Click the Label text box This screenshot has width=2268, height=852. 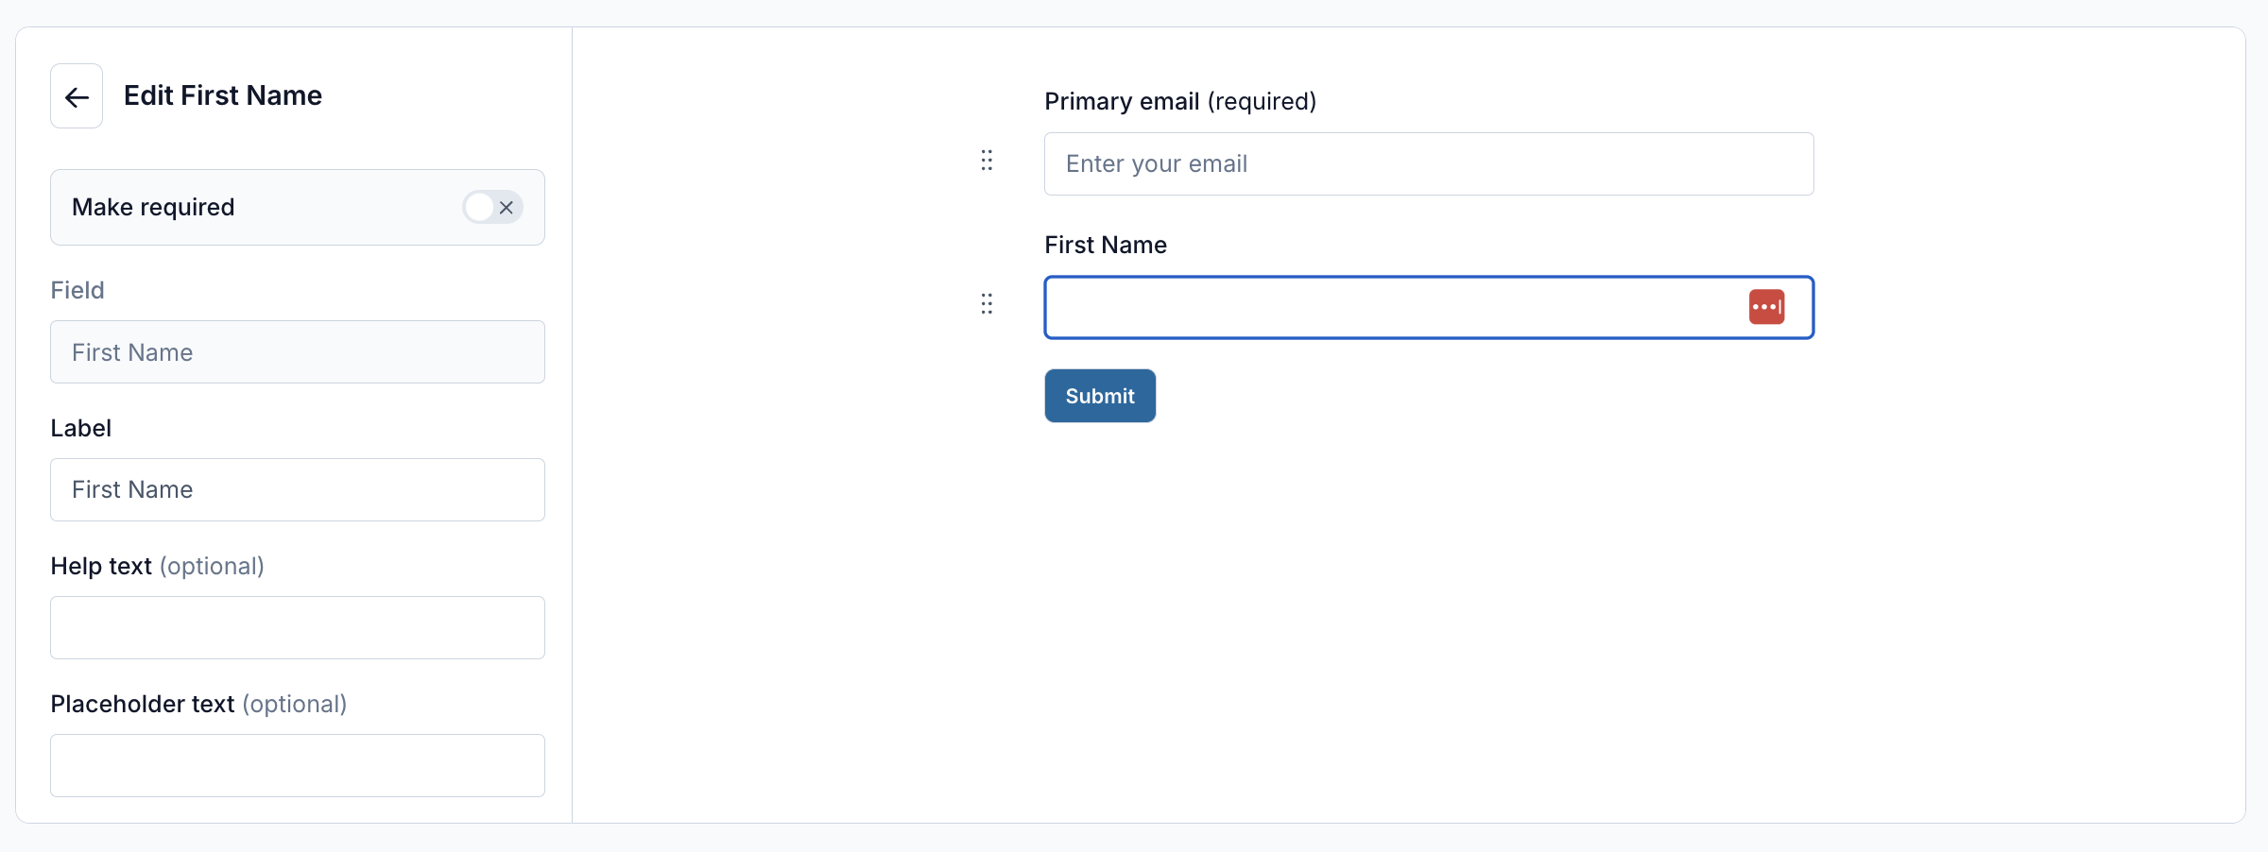pos(298,489)
